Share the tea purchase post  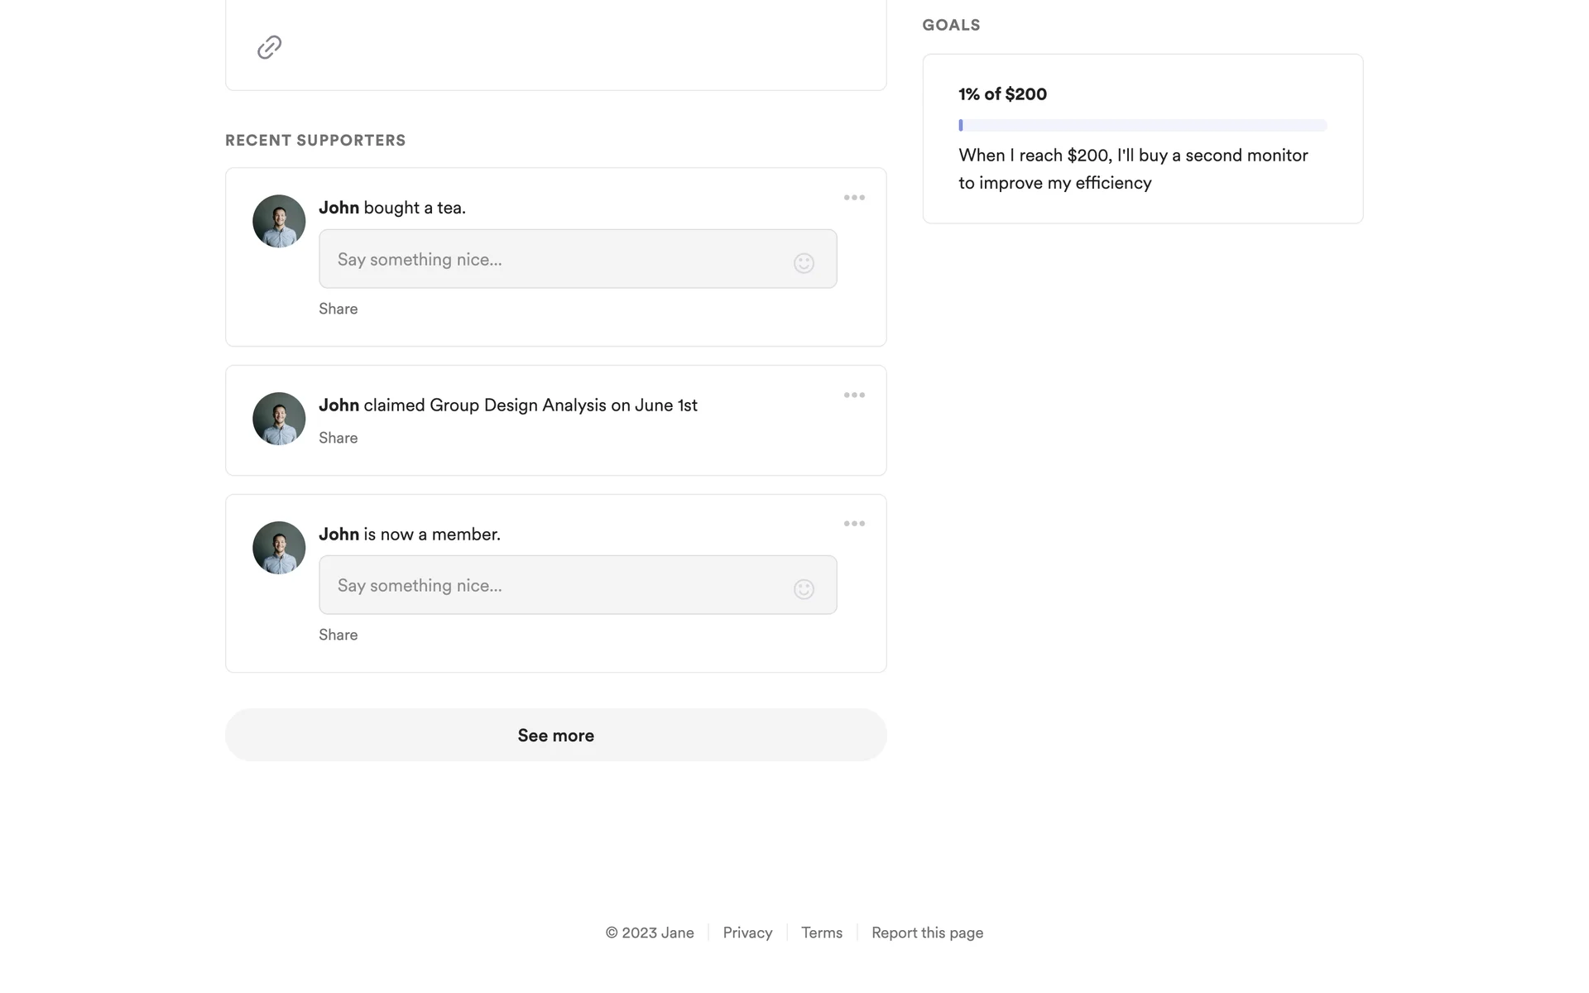338,309
